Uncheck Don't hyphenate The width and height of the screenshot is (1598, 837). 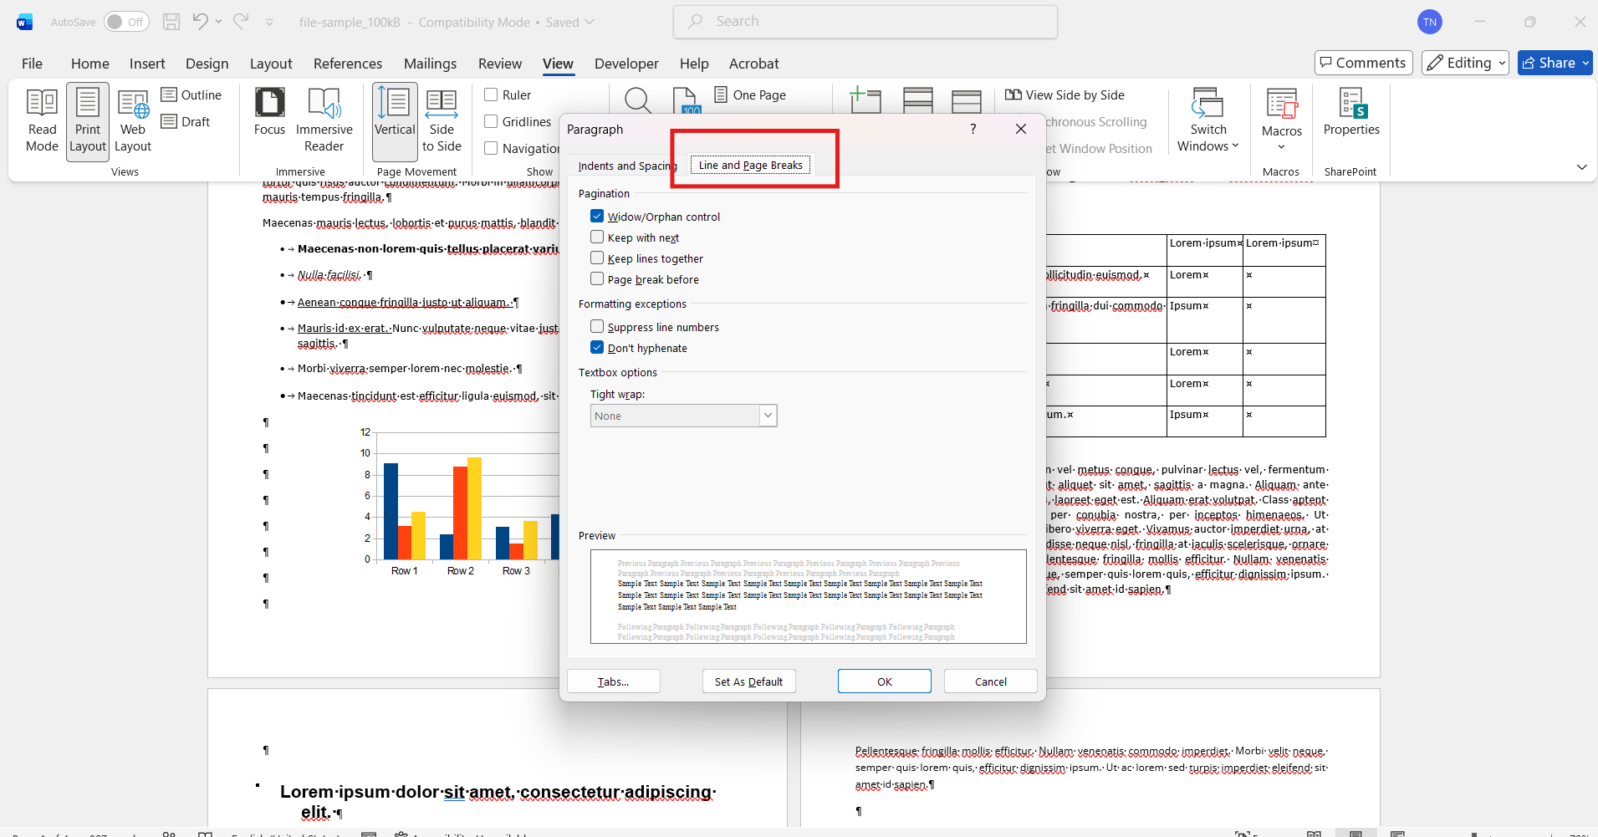click(597, 348)
